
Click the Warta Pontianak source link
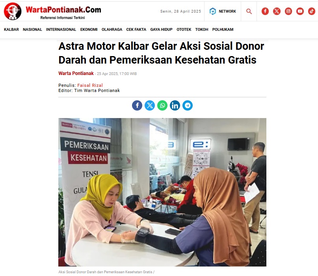76,73
